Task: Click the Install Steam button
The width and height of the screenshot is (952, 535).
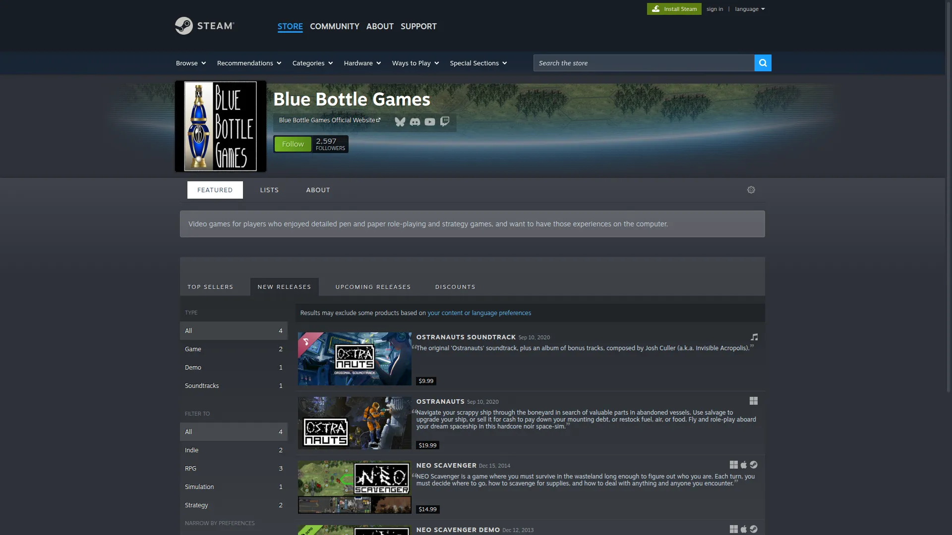Action: (x=674, y=9)
